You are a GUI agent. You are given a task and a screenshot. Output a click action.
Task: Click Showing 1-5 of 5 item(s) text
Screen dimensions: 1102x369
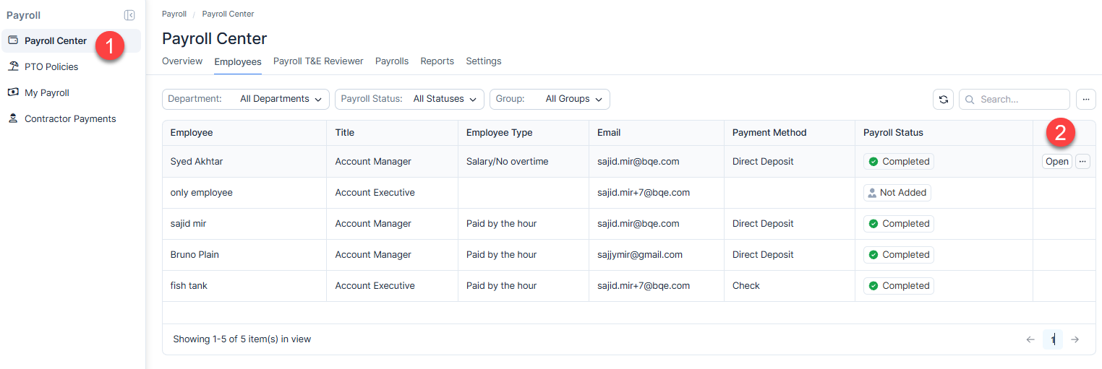pyautogui.click(x=242, y=339)
